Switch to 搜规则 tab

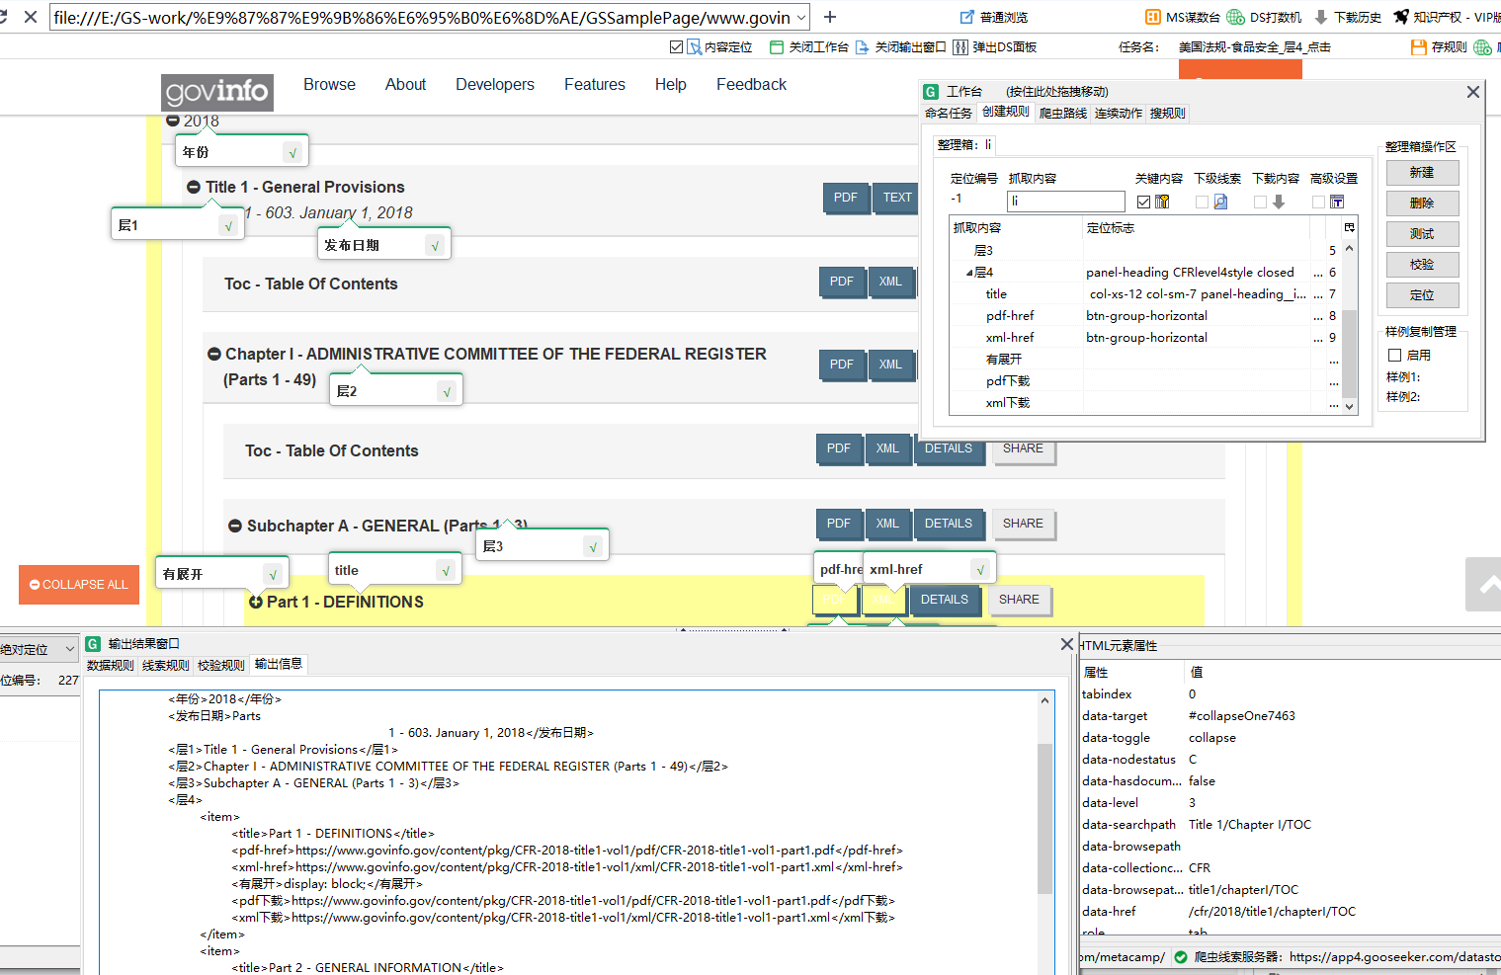[x=1168, y=113]
